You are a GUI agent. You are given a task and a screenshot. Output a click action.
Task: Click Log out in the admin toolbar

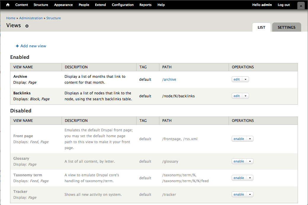coord(283,5)
